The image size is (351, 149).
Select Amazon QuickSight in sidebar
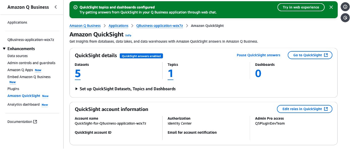click(24, 96)
